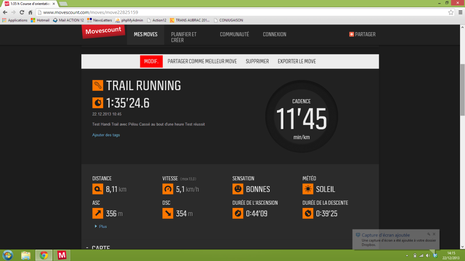Viewport: 465px width, 261px height.
Task: Show hidden system tray icons
Action: [x=407, y=256]
